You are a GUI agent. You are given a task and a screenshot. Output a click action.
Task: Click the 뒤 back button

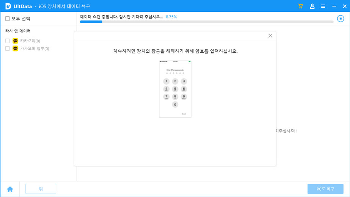[41, 189]
